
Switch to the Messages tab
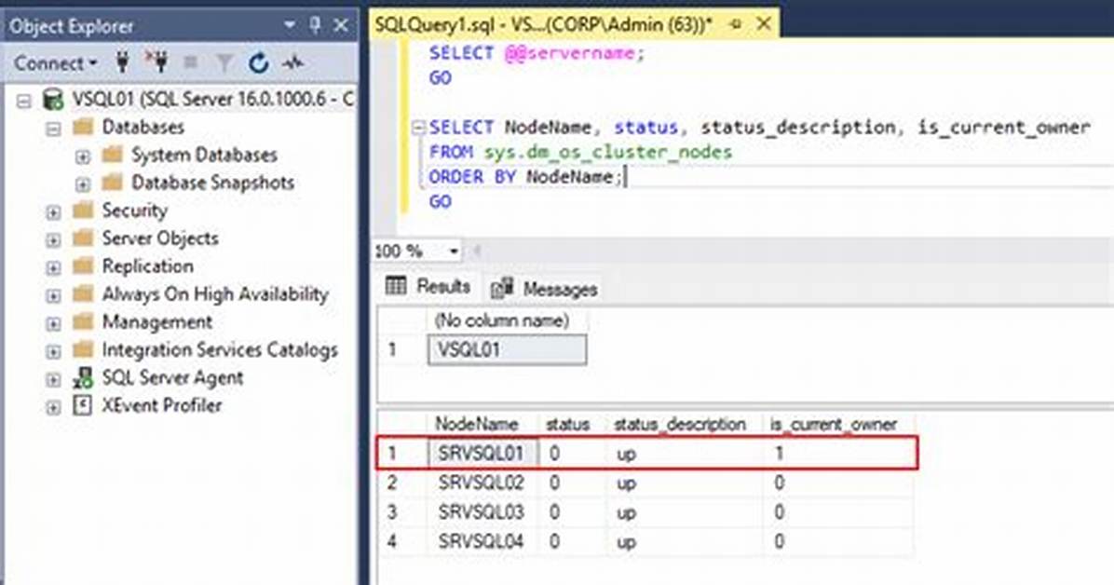click(x=545, y=289)
